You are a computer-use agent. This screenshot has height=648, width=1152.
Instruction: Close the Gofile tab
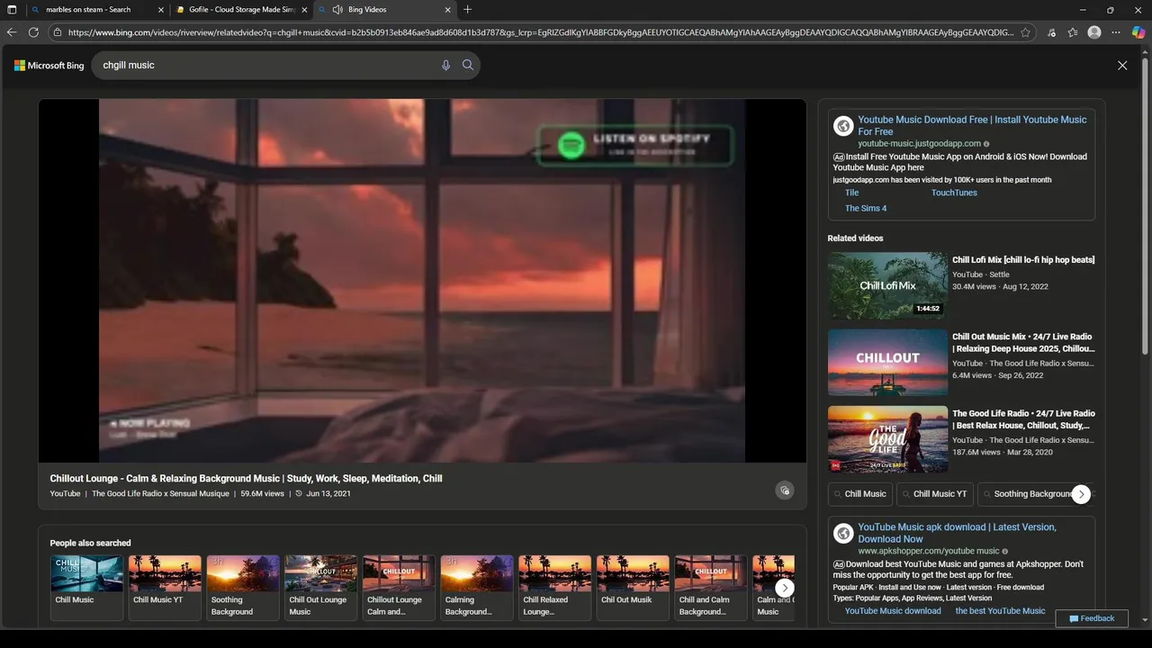[x=304, y=10]
